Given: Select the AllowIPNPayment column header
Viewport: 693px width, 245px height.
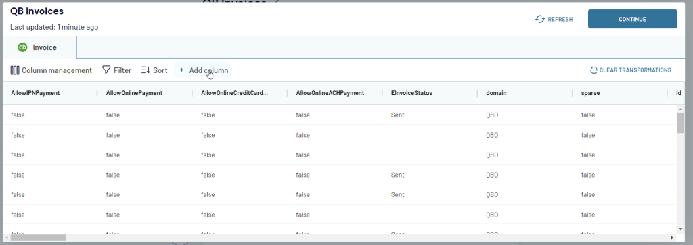Looking at the screenshot, I should coord(35,93).
